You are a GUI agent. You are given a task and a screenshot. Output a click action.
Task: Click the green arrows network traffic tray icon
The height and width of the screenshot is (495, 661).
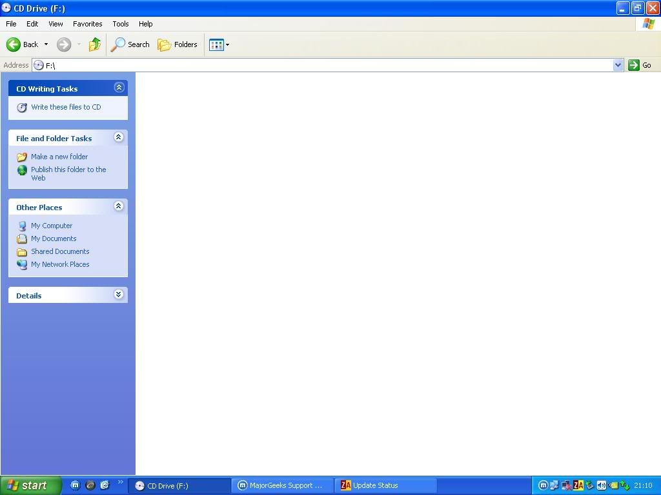point(625,486)
